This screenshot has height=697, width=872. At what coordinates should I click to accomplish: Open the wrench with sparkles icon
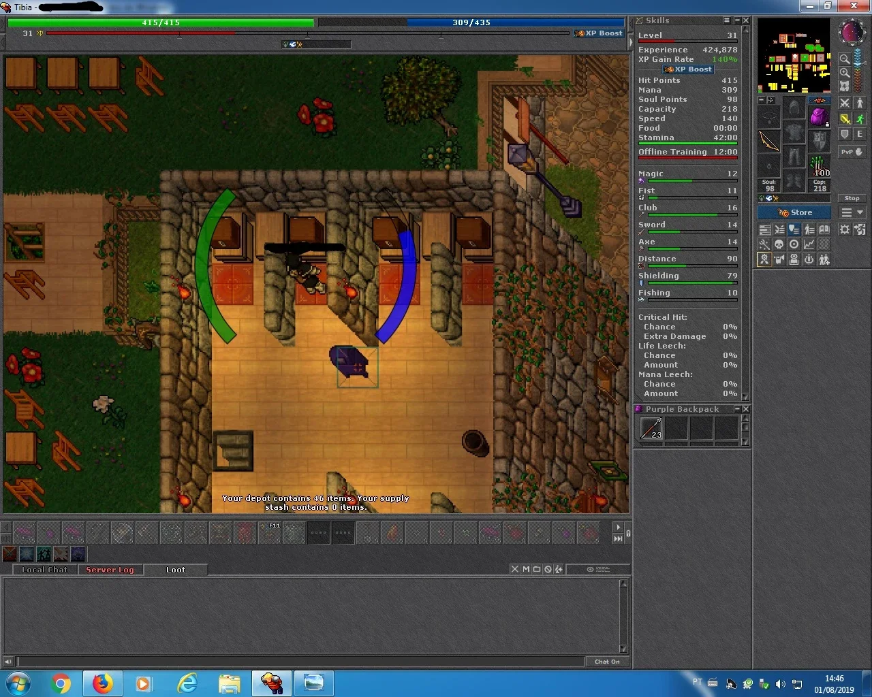[x=764, y=244]
